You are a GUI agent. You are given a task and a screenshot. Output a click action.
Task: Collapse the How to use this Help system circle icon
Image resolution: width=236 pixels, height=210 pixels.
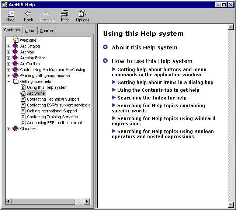(x=105, y=61)
